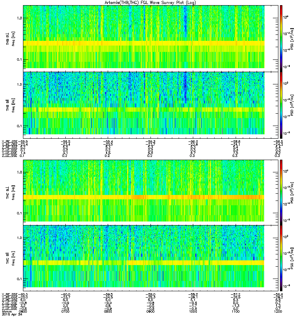Screen dimensions: 297x317
Task: Click the 0900 time axis label
Action: coord(150,311)
